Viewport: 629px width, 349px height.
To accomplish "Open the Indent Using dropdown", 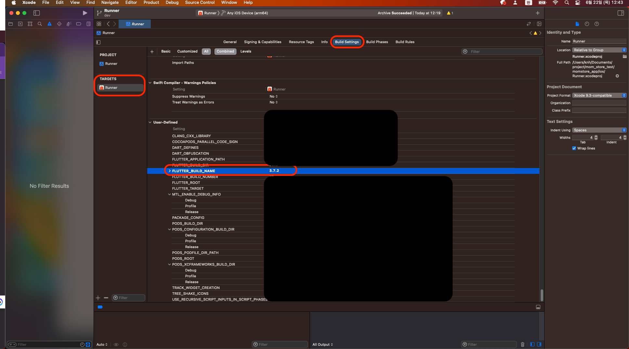I will 599,130.
